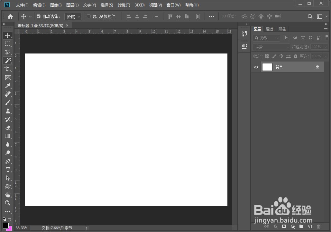This screenshot has width=331, height=232.
Task: Select the Move tool in the toolbox
Action: click(8, 35)
